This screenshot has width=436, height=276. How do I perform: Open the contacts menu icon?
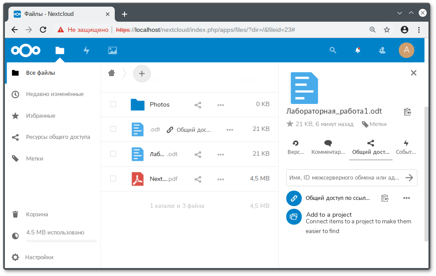(382, 50)
